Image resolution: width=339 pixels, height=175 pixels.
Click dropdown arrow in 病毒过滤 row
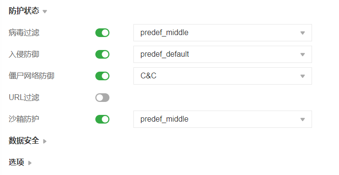302,33
